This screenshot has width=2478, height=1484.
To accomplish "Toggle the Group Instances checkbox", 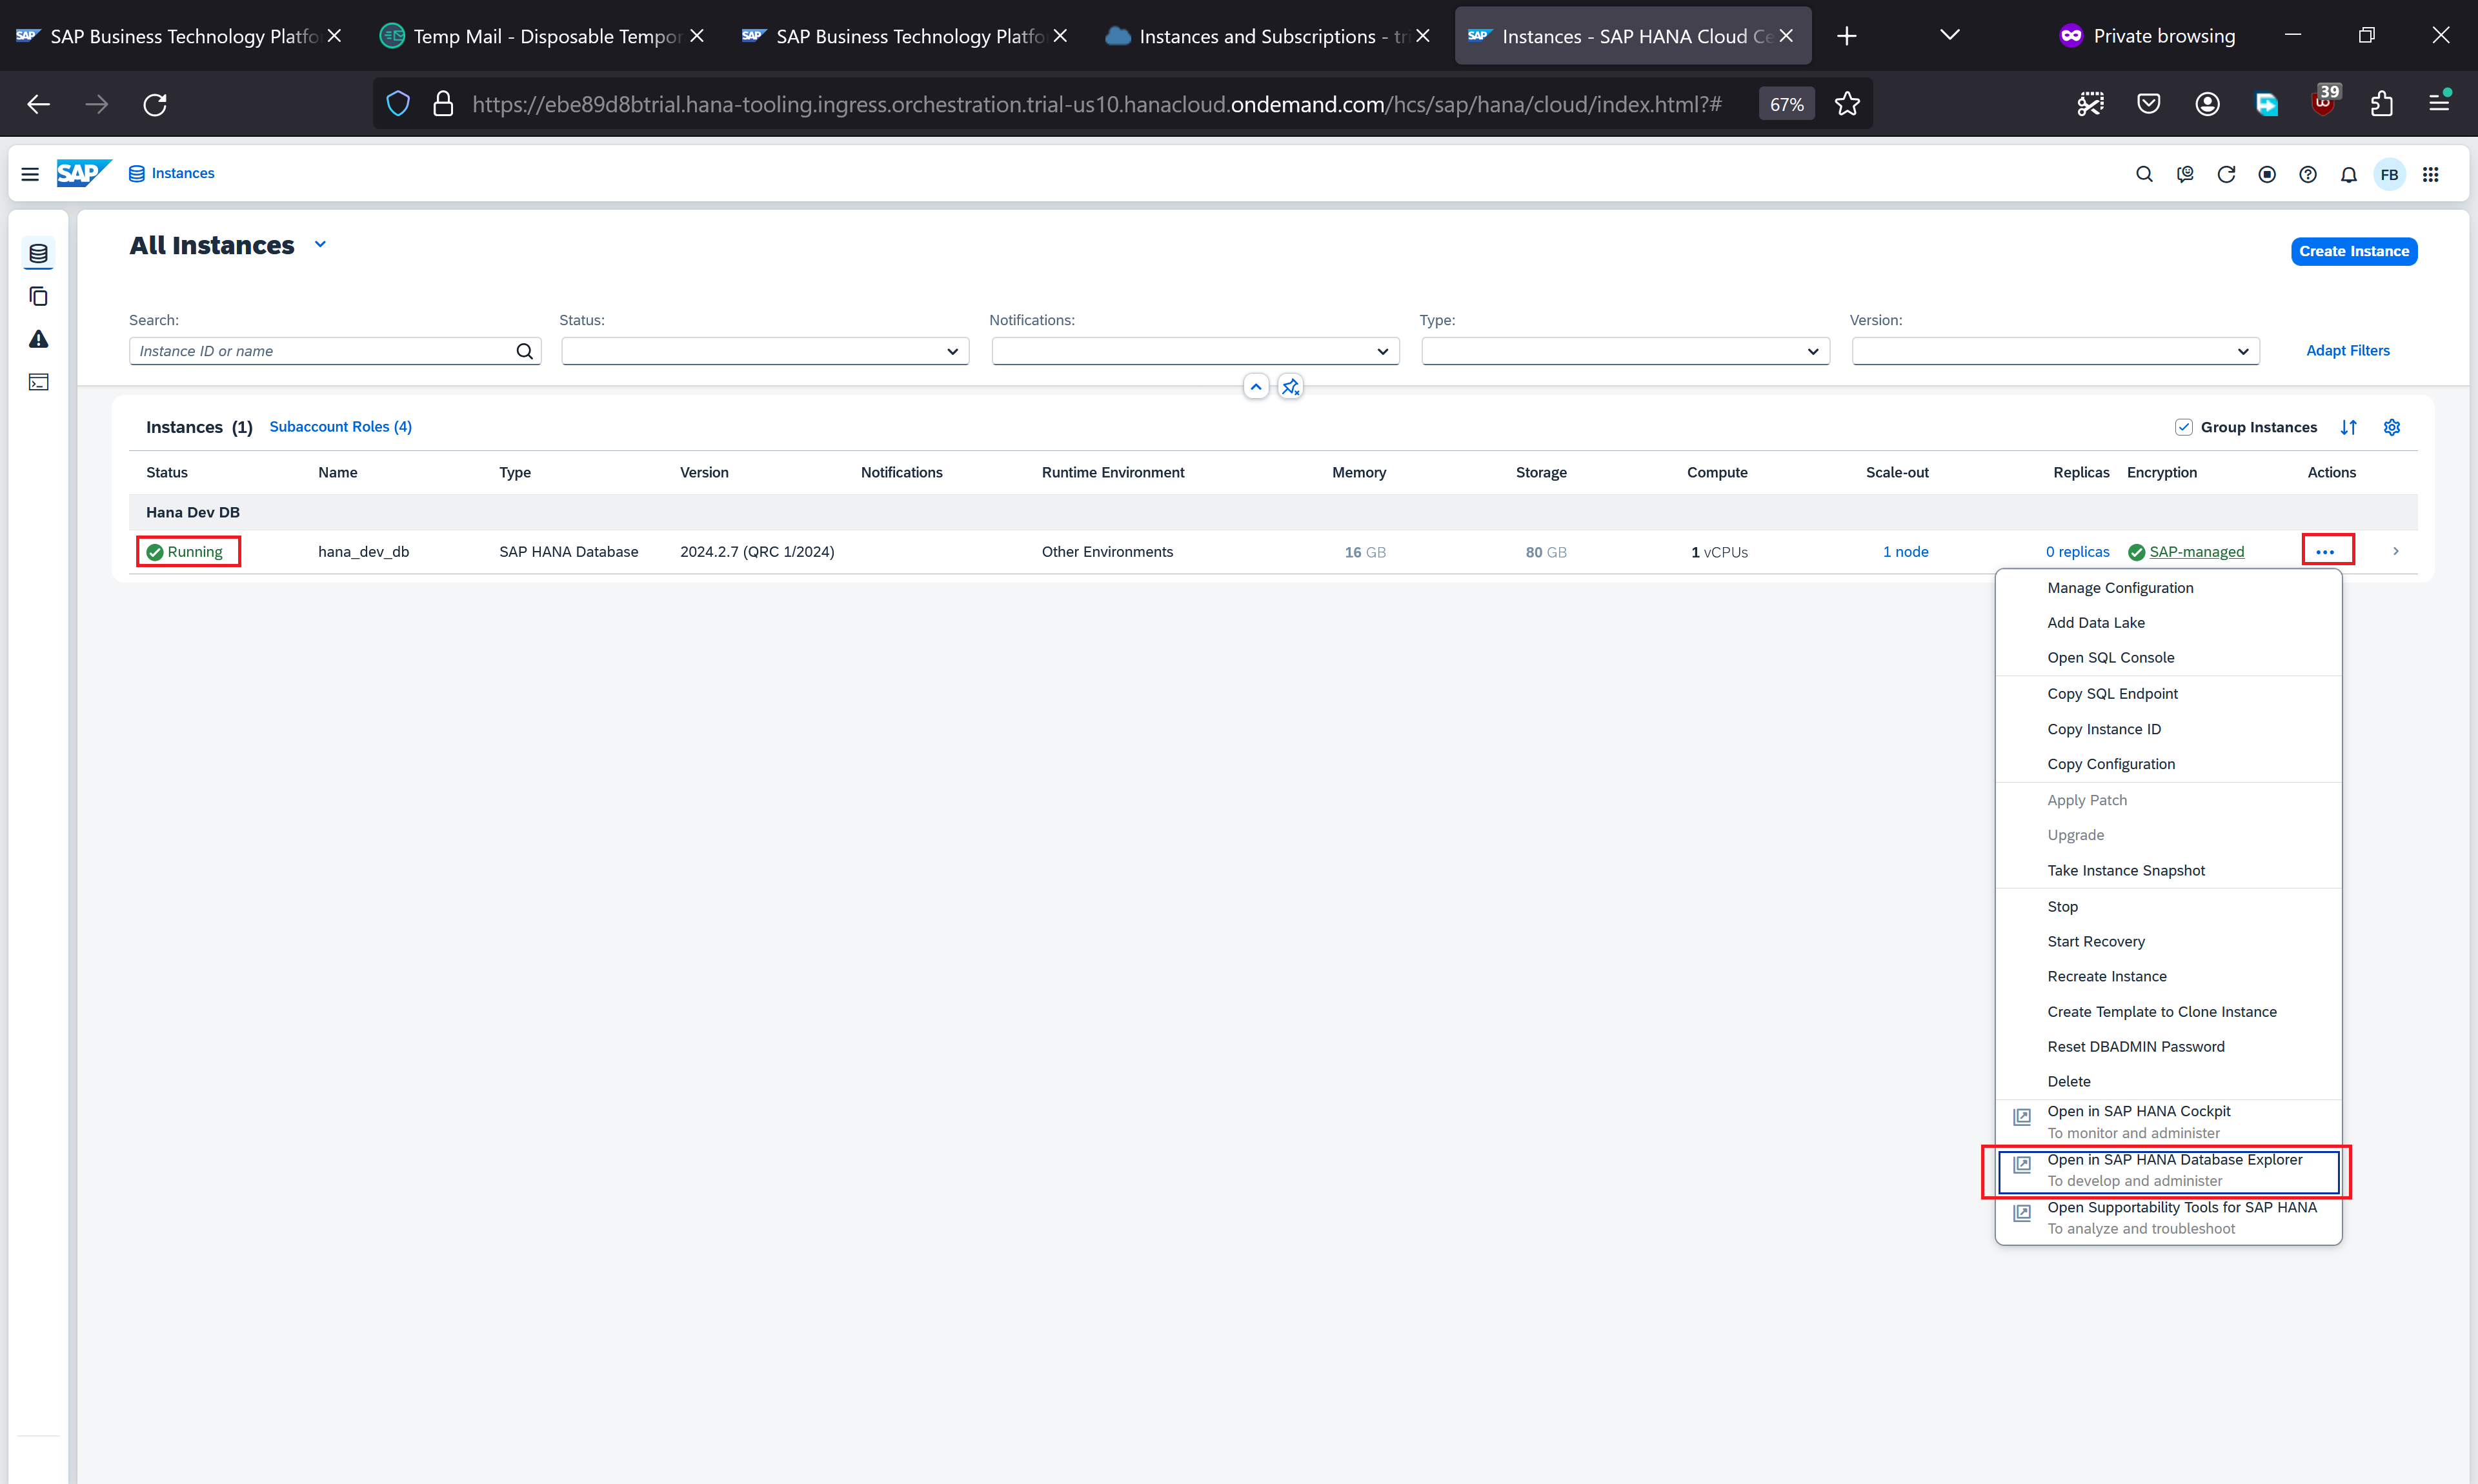I will point(2183,427).
